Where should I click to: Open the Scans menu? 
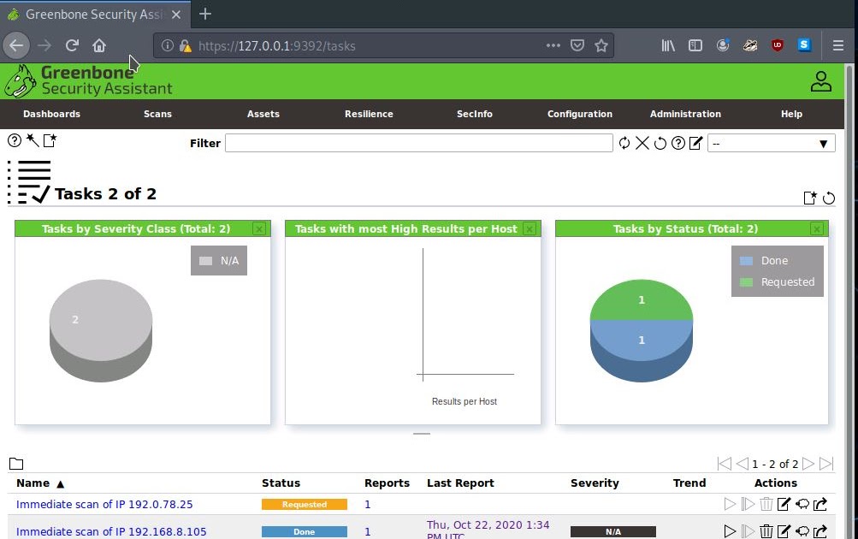pos(157,114)
